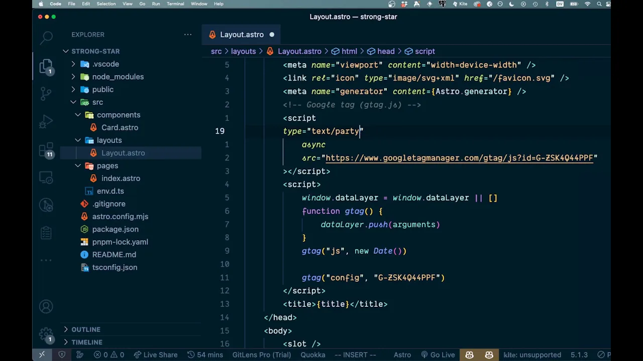Click Quokka in the status bar
Viewport: 643px width, 361px height.
[313, 355]
